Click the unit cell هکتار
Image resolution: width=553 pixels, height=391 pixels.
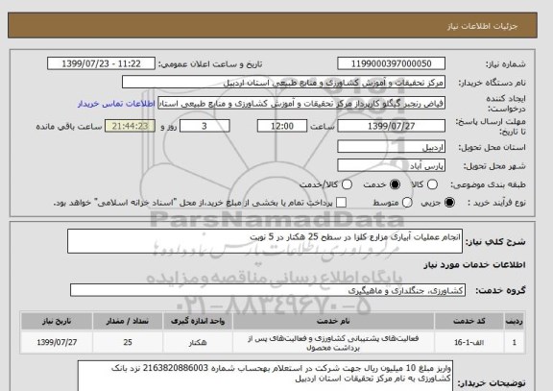click(198, 342)
